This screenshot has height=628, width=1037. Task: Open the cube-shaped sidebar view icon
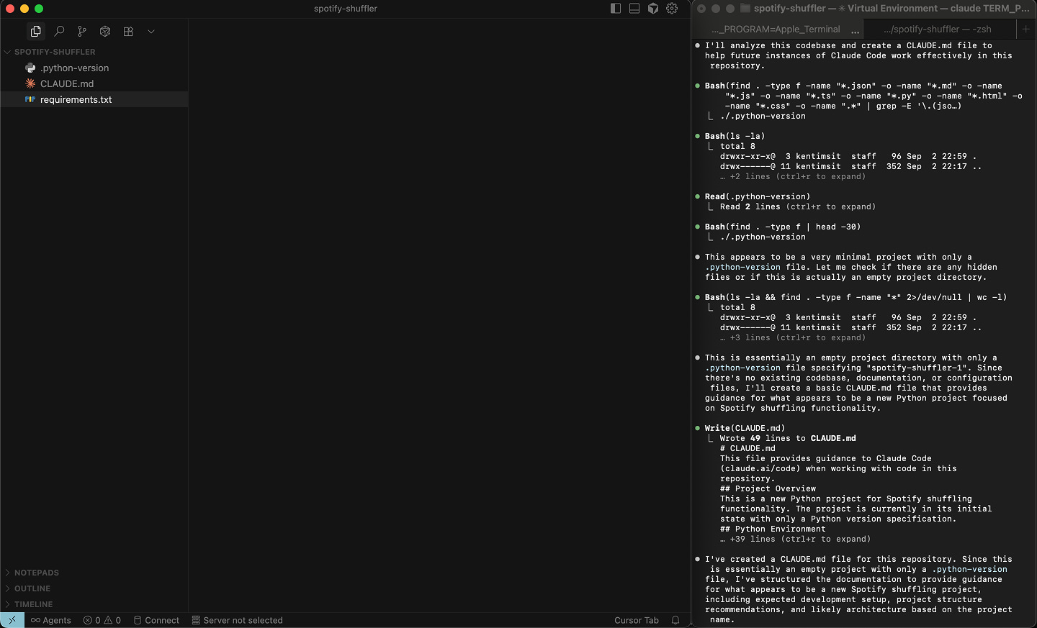pyautogui.click(x=105, y=32)
